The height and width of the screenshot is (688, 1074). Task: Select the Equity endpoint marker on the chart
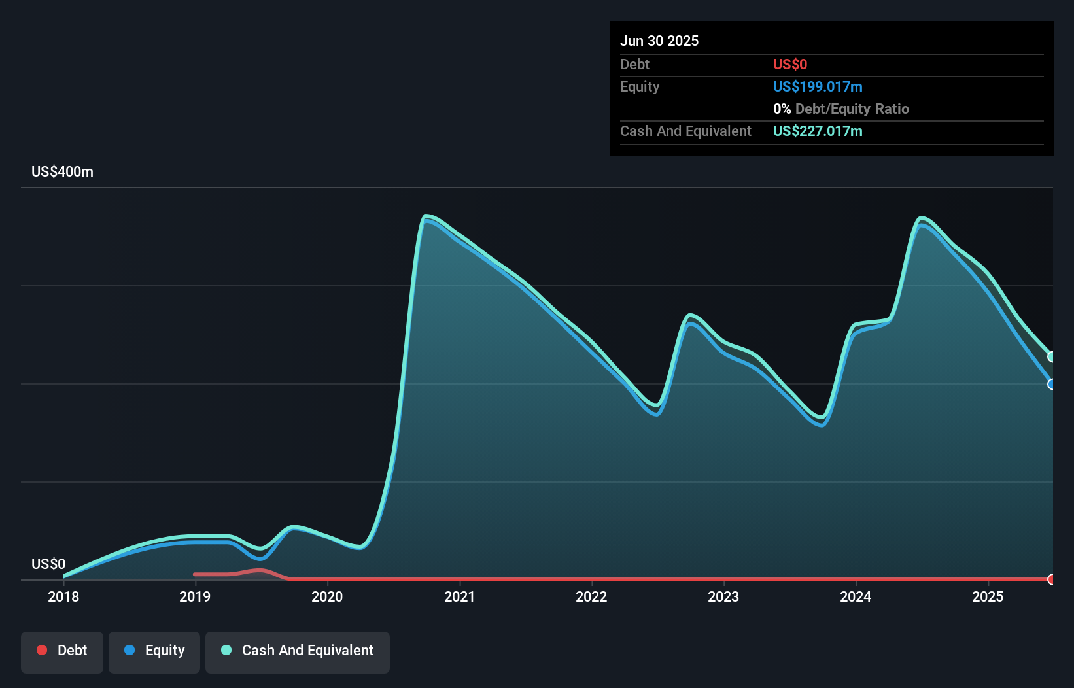[1052, 384]
